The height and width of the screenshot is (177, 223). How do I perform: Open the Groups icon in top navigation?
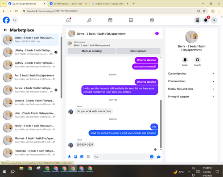click(152, 20)
